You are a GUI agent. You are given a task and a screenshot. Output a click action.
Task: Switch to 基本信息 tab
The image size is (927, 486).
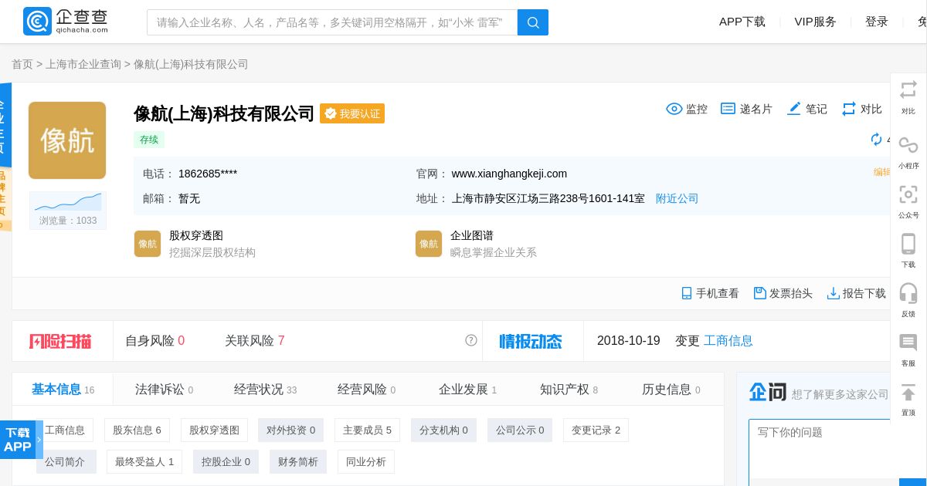coord(63,390)
